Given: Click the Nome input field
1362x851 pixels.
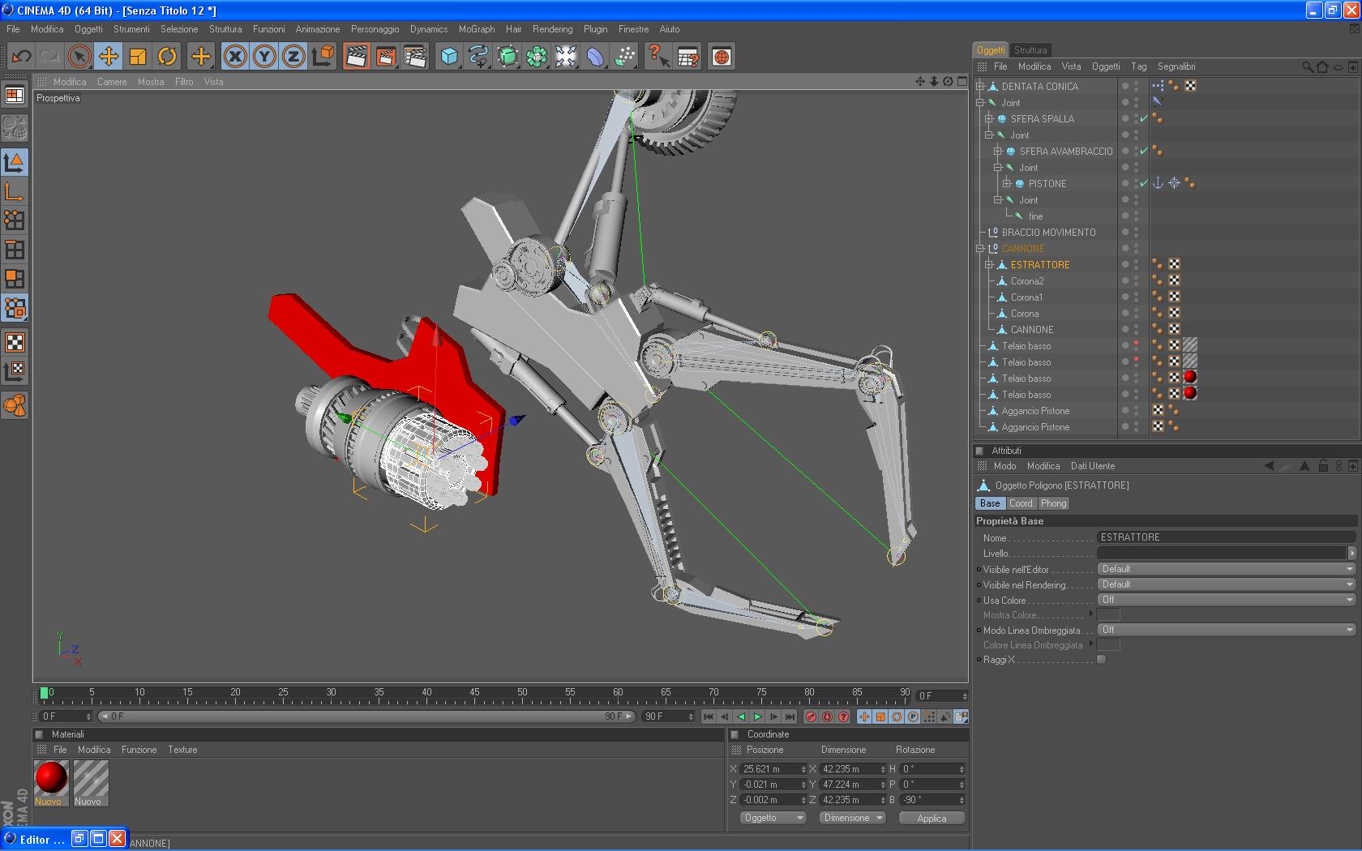Looking at the screenshot, I should (x=1225, y=537).
